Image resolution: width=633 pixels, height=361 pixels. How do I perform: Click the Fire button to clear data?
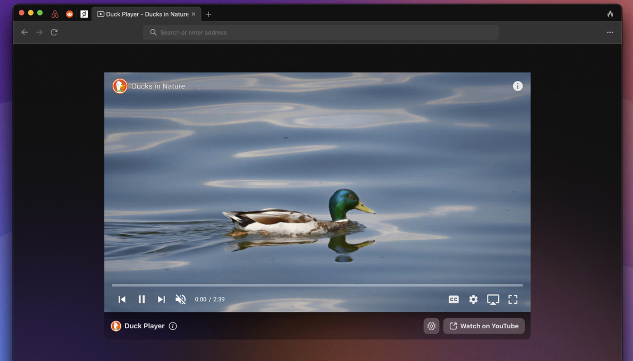(610, 14)
